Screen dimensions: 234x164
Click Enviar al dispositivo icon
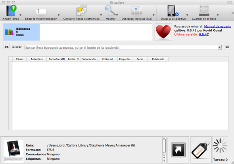coord(173,11)
